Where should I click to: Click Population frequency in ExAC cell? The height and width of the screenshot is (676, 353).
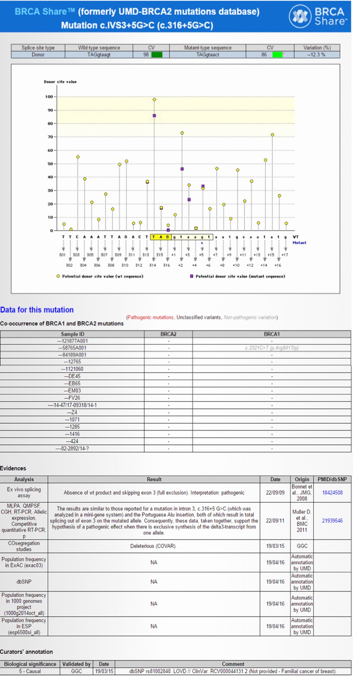pos(24,562)
